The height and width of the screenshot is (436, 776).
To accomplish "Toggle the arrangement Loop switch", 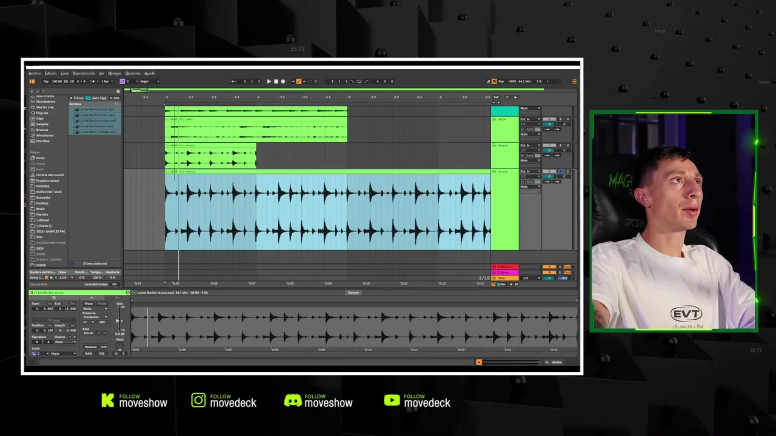I will pos(360,81).
